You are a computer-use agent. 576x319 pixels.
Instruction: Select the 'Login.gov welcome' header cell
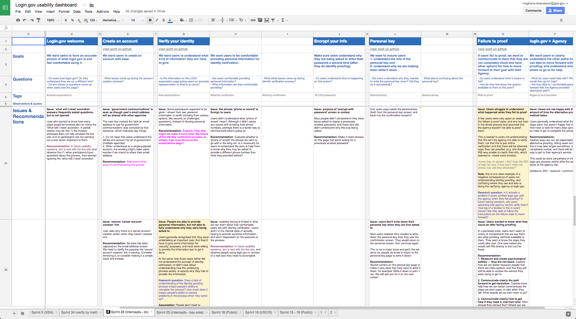click(72, 41)
